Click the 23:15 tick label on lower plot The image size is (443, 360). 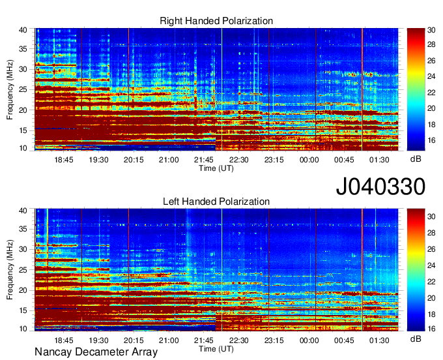(274, 340)
